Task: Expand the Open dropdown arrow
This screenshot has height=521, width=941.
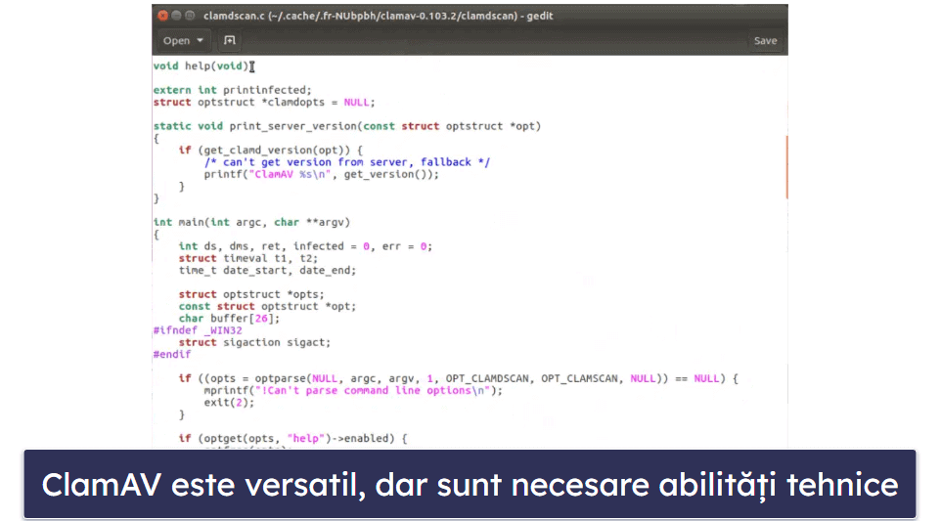Action: pyautogui.click(x=200, y=41)
